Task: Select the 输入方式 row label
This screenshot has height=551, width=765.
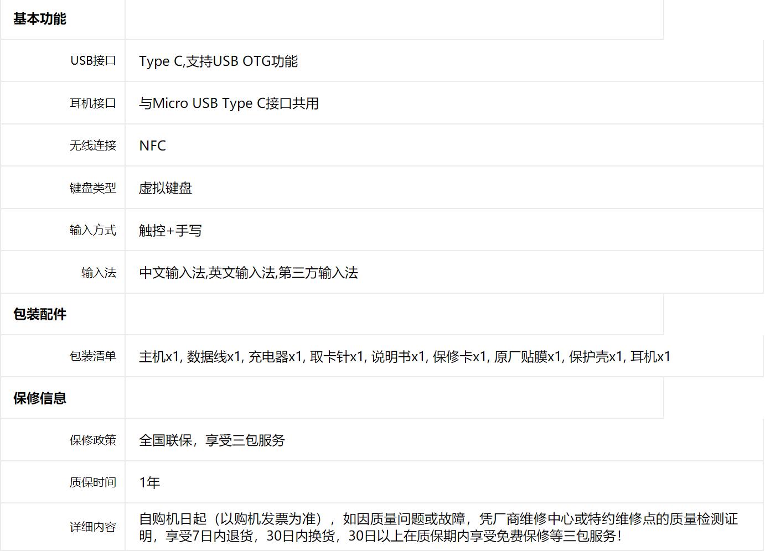Action: [x=93, y=230]
